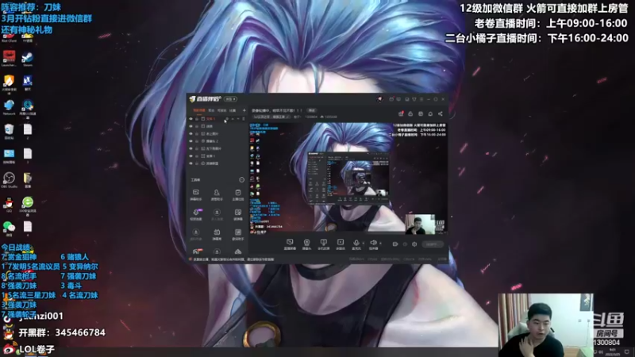This screenshot has width=635, height=357.
Task: Move the selected red source up
Action: (233, 119)
